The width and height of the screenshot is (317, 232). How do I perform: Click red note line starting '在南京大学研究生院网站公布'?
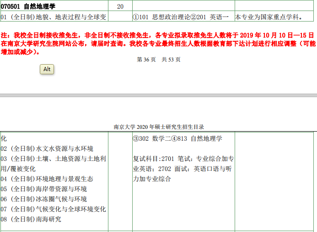(x=158, y=44)
